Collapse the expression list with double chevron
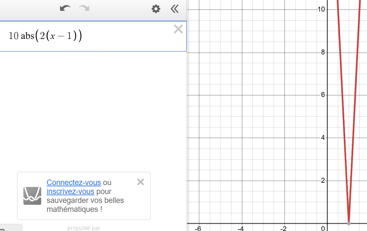The height and width of the screenshot is (231, 367). coord(174,9)
